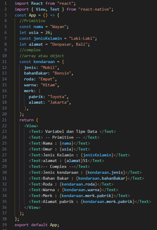Viewport: 157px width, 230px height.
Task: Click line number 1 in the gutter
Action: 6,3
